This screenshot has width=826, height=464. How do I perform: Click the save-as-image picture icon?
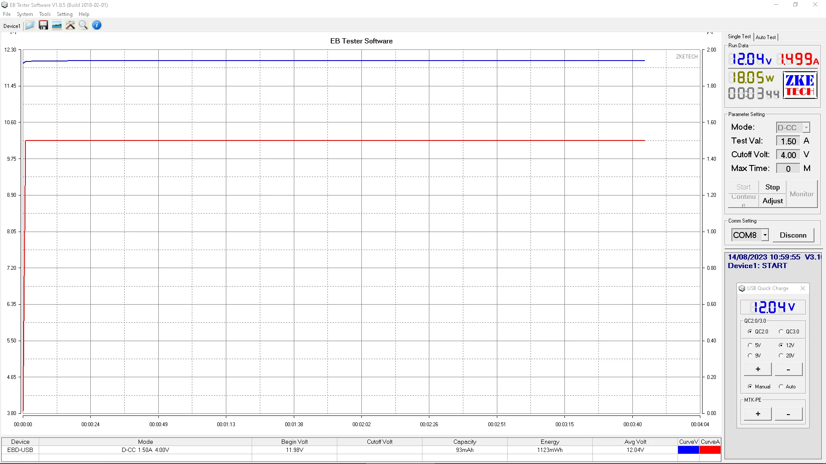pyautogui.click(x=57, y=25)
